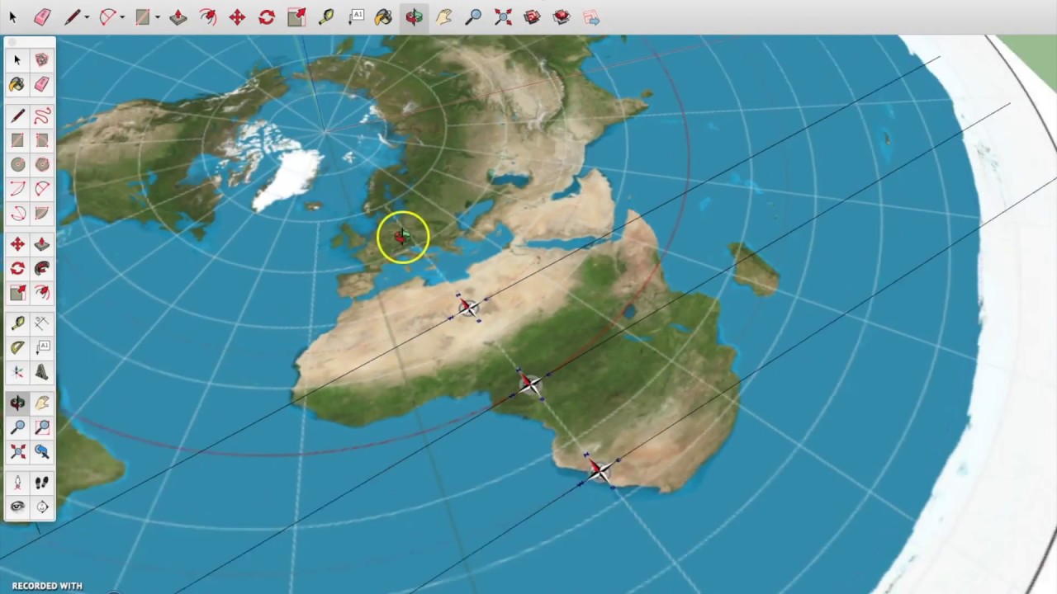Activate the Zoom Window tool
The image size is (1057, 594).
42,427
